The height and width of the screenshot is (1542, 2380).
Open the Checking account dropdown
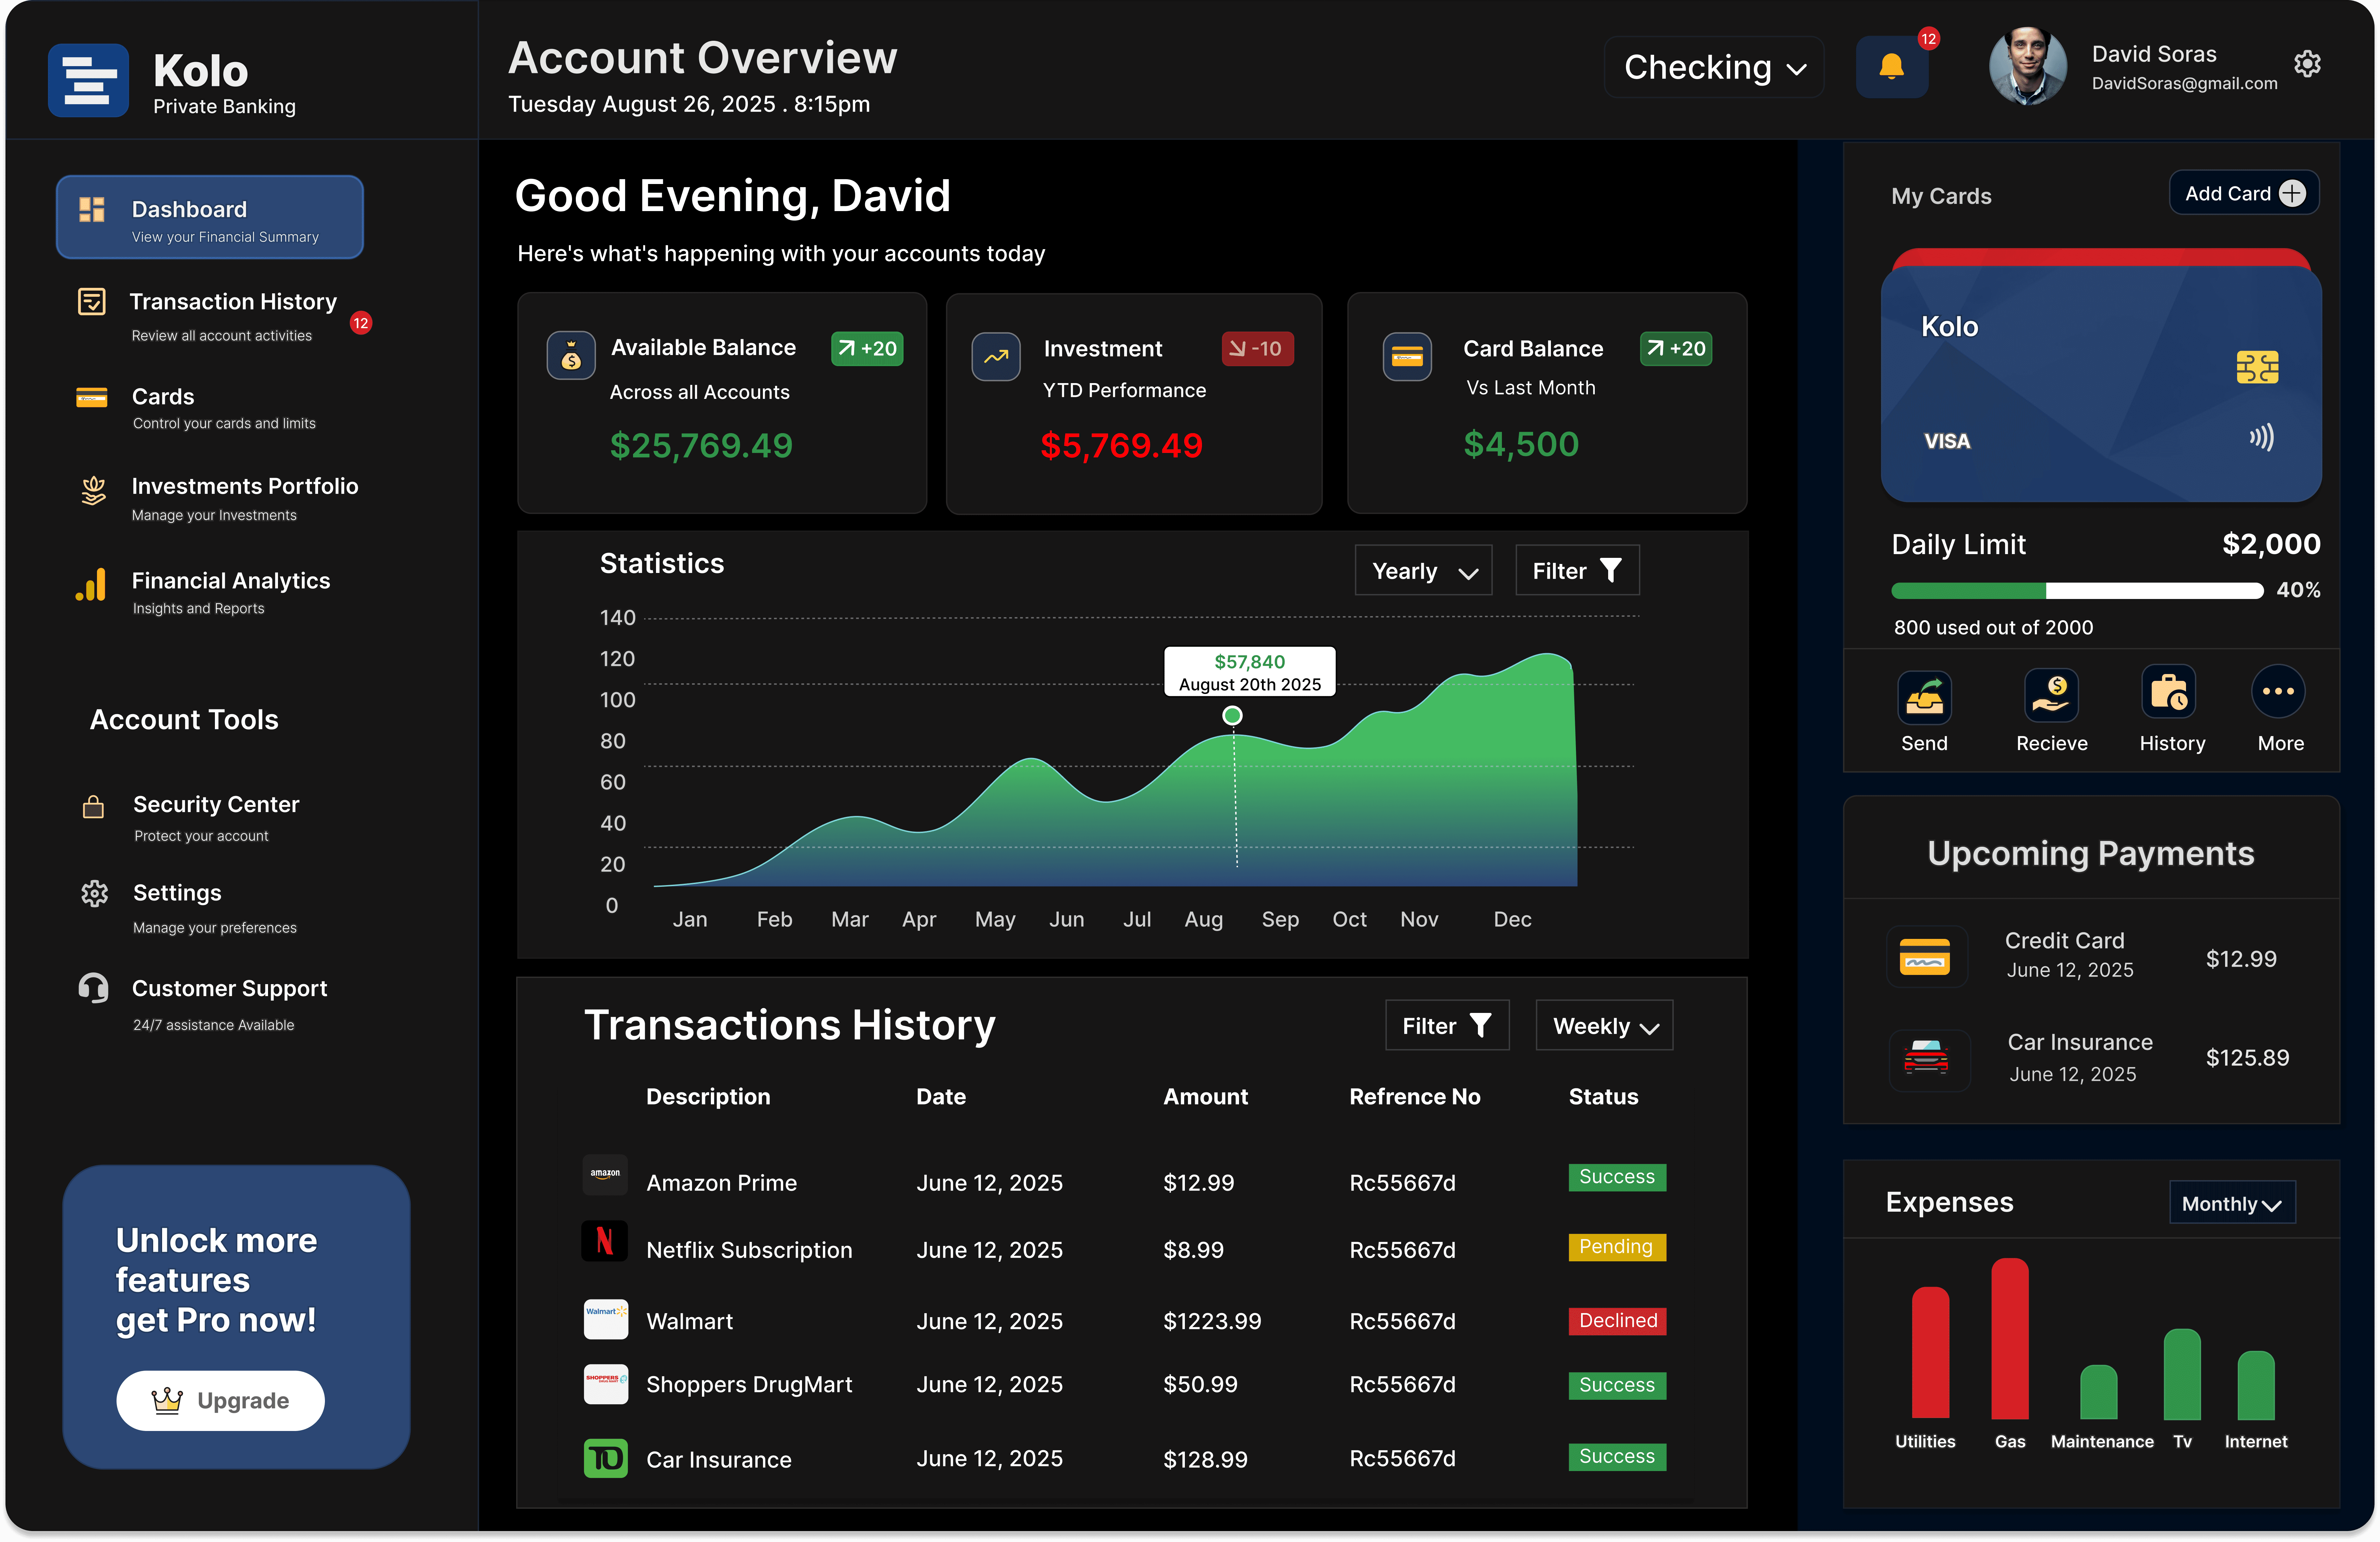(1714, 68)
